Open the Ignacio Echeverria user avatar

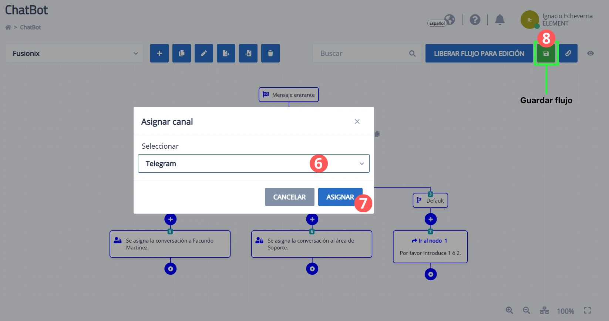[529, 20]
